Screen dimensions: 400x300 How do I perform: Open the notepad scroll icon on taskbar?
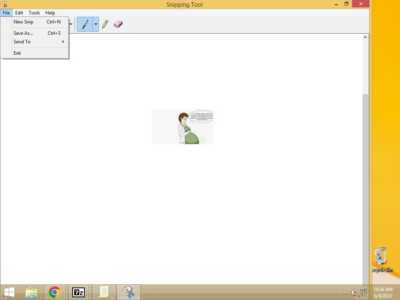[x=104, y=292]
